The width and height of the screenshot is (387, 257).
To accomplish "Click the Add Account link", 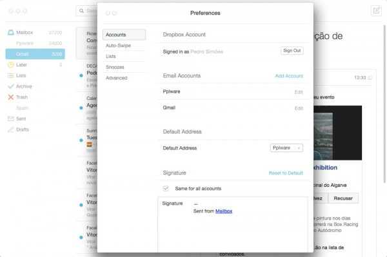I will tap(289, 76).
